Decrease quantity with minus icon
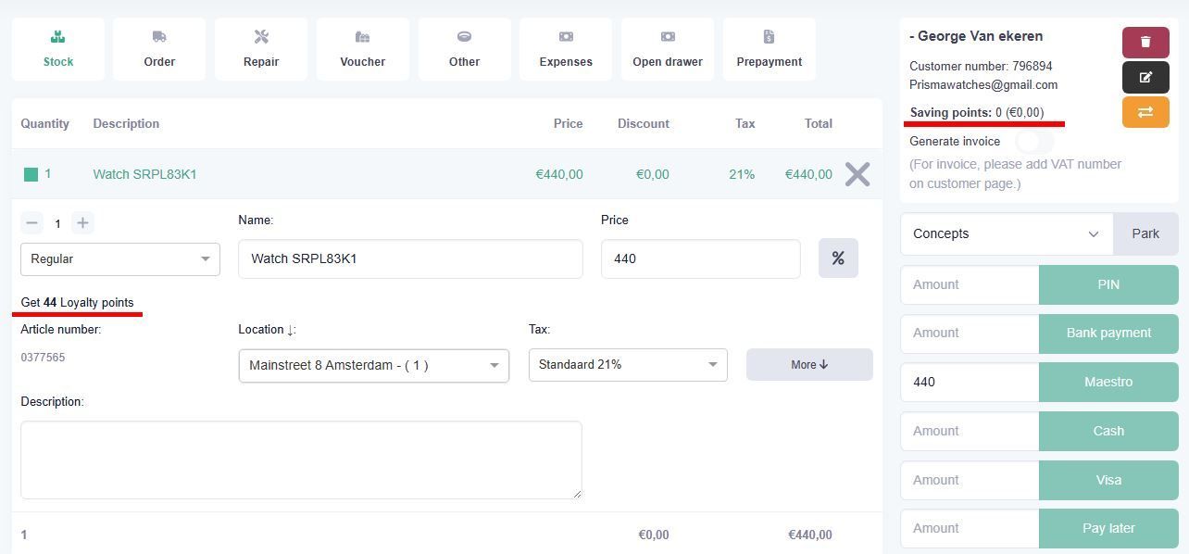The image size is (1189, 554). 32,223
